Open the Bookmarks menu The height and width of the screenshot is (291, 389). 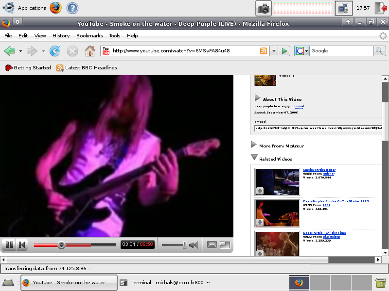89,36
